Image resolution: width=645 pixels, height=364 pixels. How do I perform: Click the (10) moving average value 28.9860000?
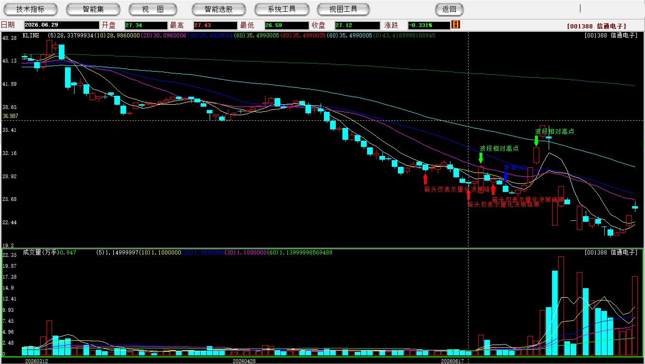[117, 36]
